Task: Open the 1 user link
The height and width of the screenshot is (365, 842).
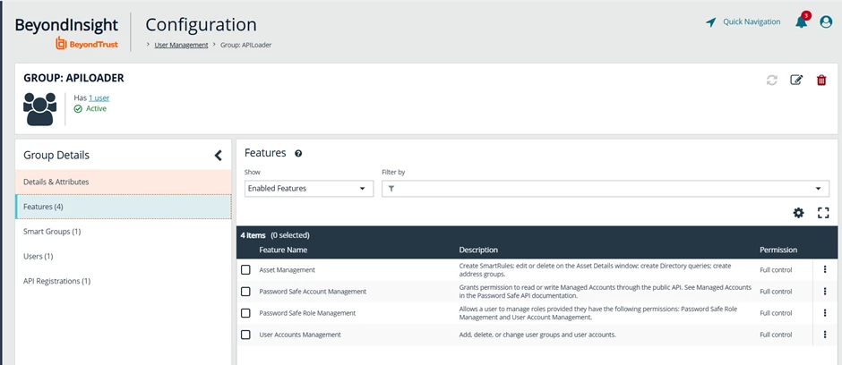Action: [x=99, y=98]
